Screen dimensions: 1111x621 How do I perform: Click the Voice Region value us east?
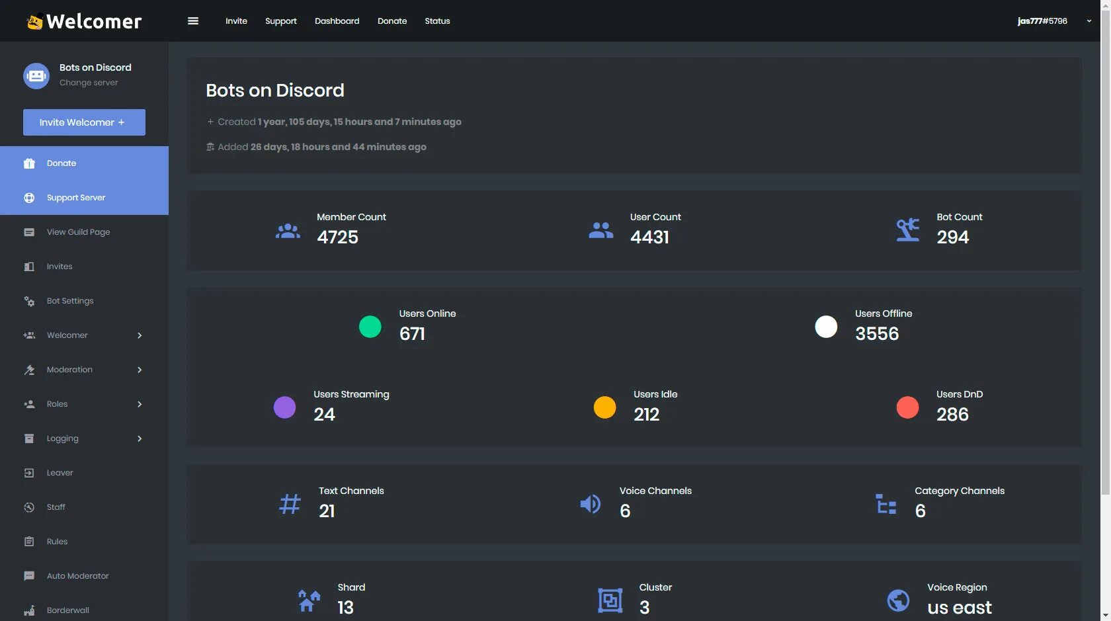pos(960,607)
